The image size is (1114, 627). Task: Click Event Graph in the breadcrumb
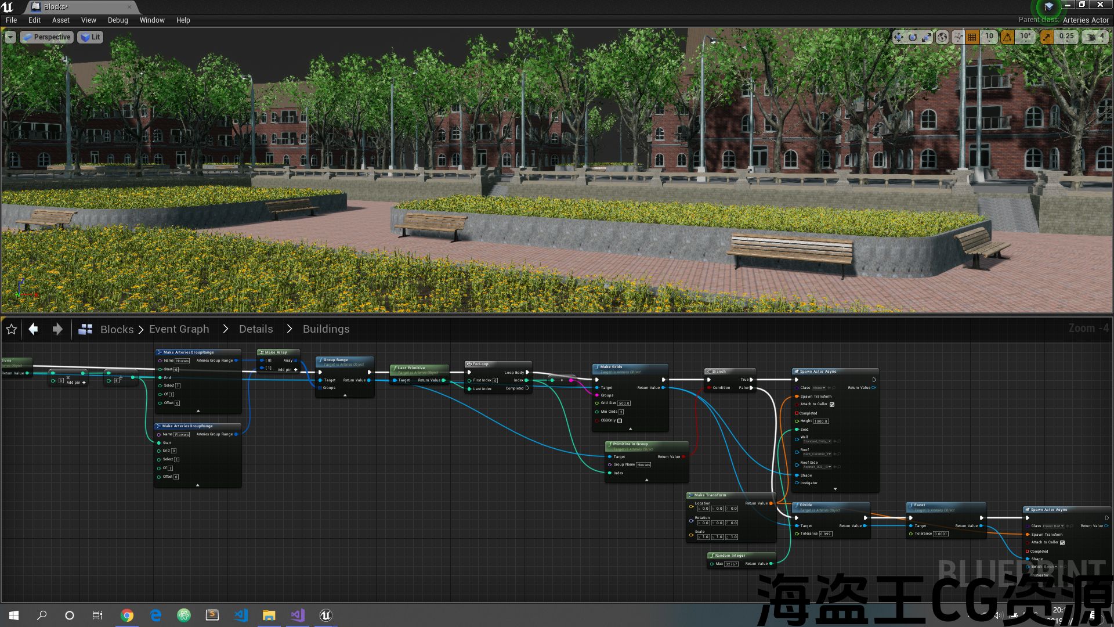tap(179, 329)
